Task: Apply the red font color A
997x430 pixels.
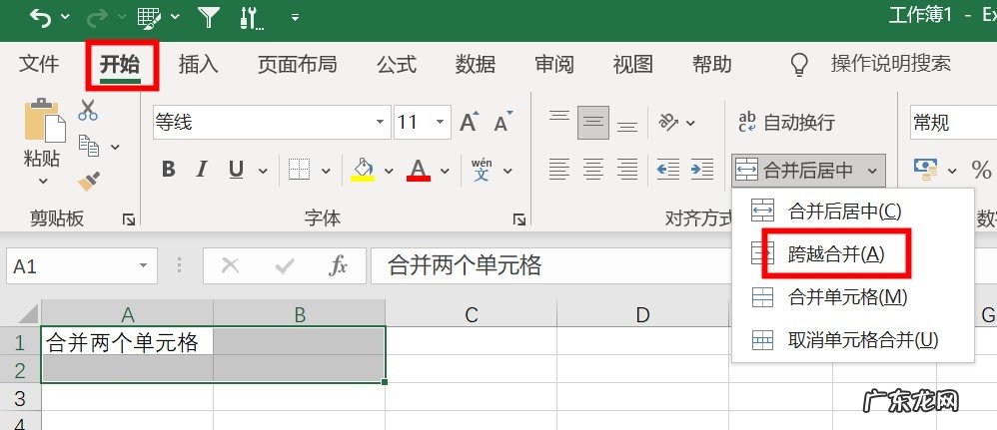Action: [418, 170]
